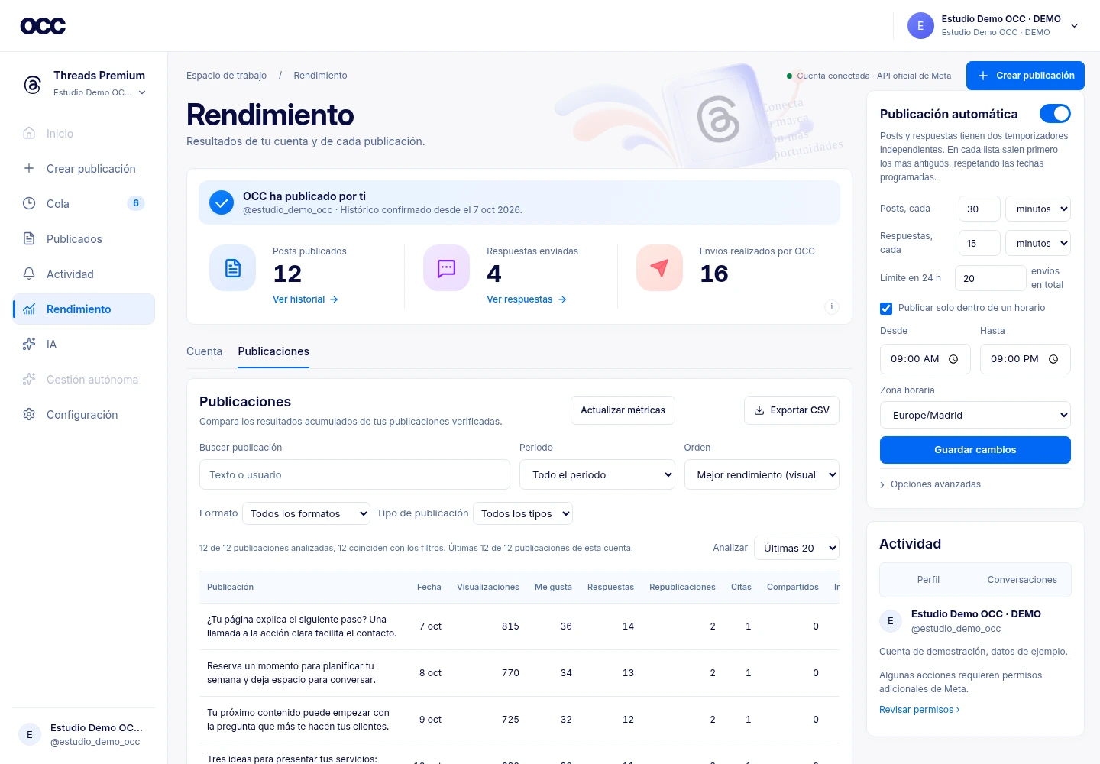Click the avatar E at sidebar bottom
The image size is (1100, 764).
(30, 734)
